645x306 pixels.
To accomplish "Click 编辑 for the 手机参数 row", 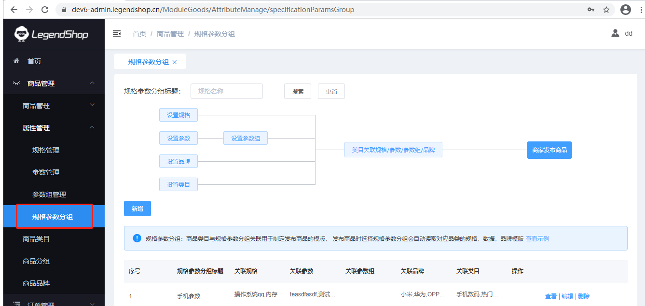I will pyautogui.click(x=567, y=296).
